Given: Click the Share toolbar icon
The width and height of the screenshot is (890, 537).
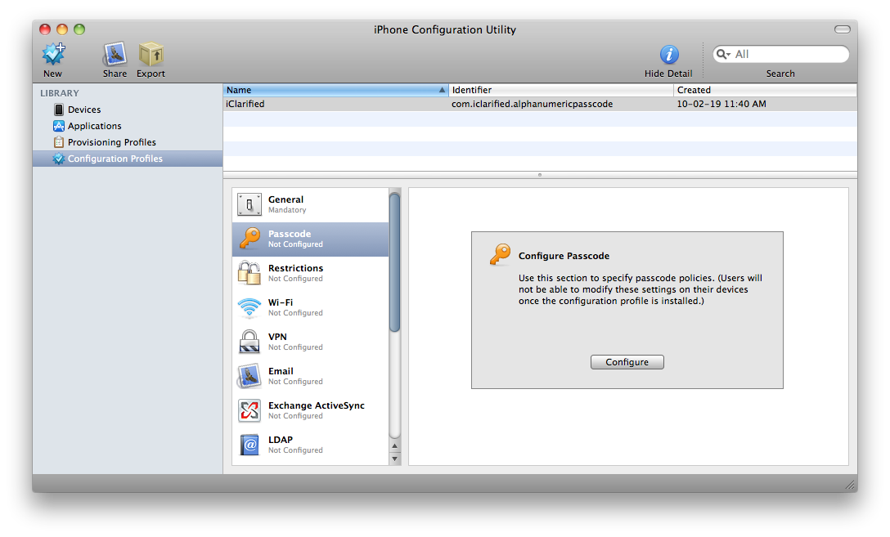Looking at the screenshot, I should pyautogui.click(x=115, y=55).
